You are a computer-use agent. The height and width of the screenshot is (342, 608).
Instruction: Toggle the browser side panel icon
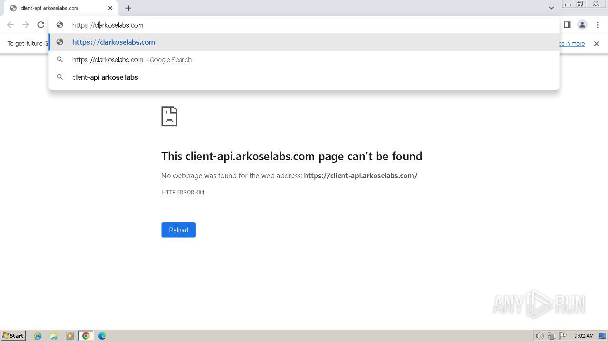[x=567, y=25]
